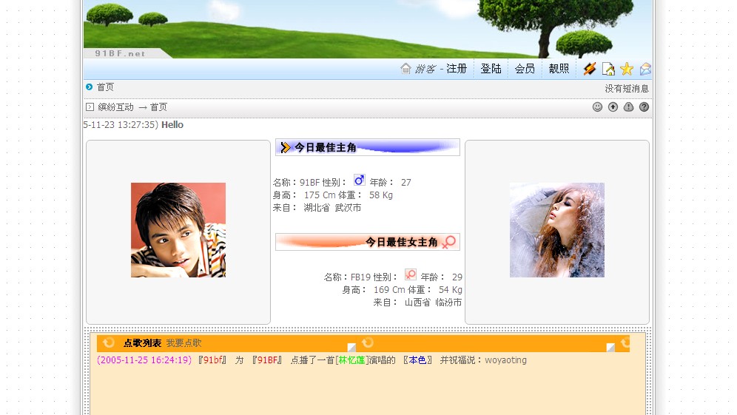
Task: Click the smiley face icon
Action: point(597,107)
